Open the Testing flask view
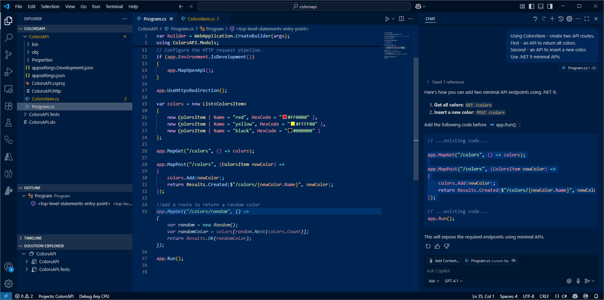604x300 pixels. 8,123
